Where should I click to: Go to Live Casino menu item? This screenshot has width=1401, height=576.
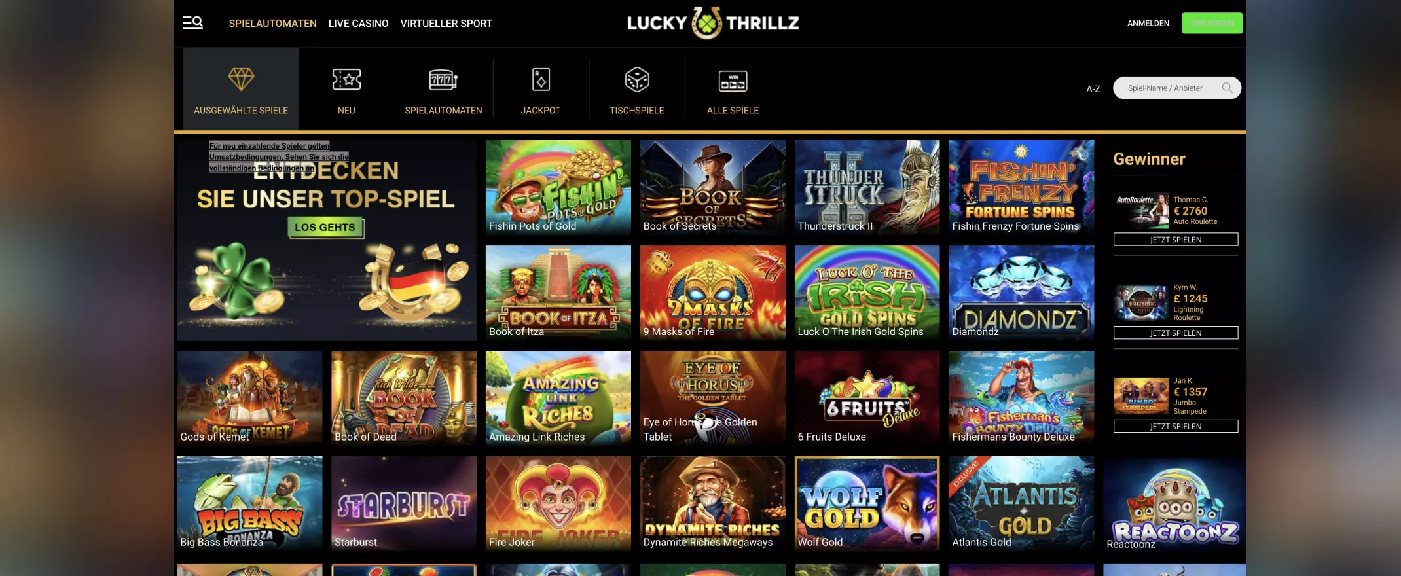point(358,24)
